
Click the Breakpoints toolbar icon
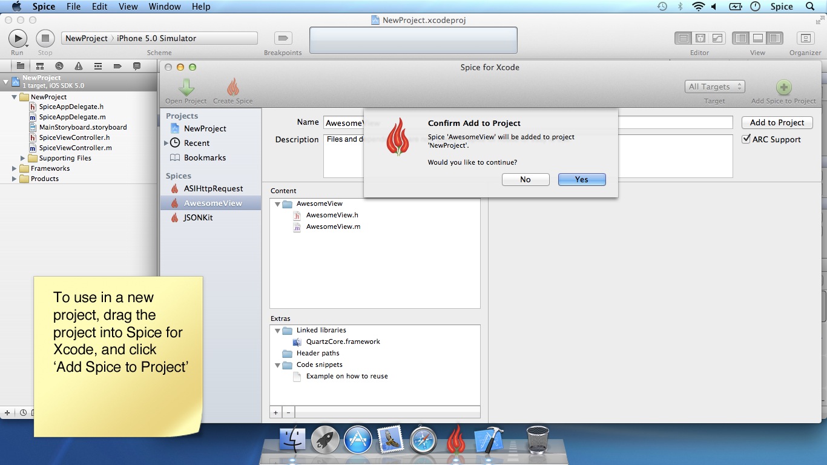pos(283,38)
